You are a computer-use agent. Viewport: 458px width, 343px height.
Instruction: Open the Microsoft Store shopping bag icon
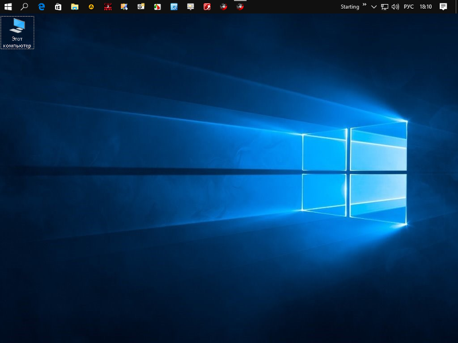coord(58,6)
